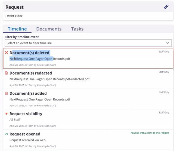Click the 'Document(s) deleted' heading

coord(29,53)
